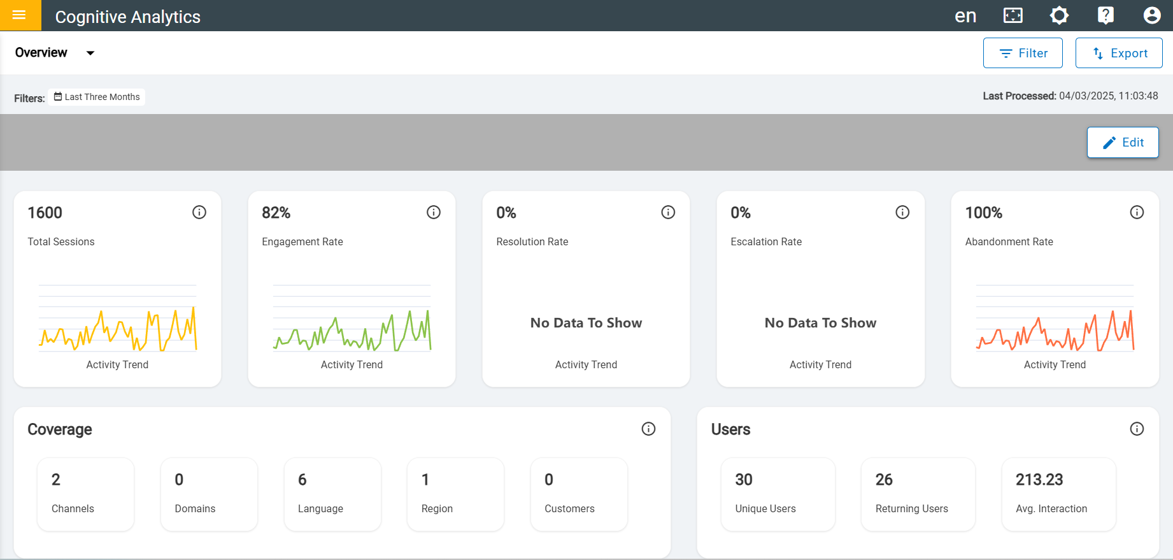
Task: Select the Returning Users tile
Action: 918,494
